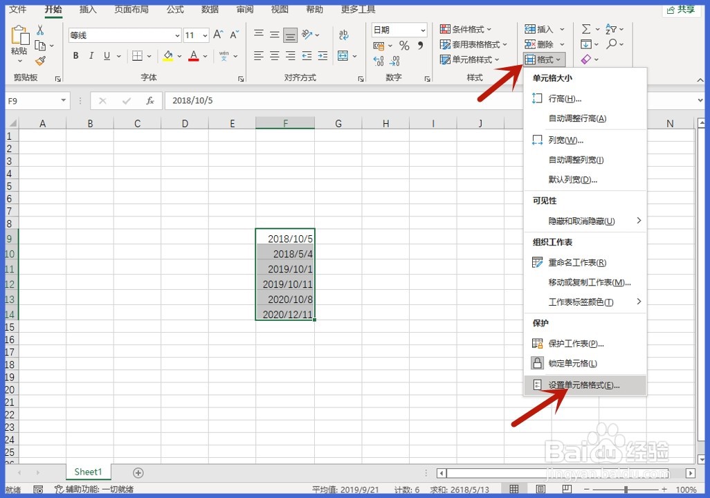Open the 文件 tab

coord(18,9)
